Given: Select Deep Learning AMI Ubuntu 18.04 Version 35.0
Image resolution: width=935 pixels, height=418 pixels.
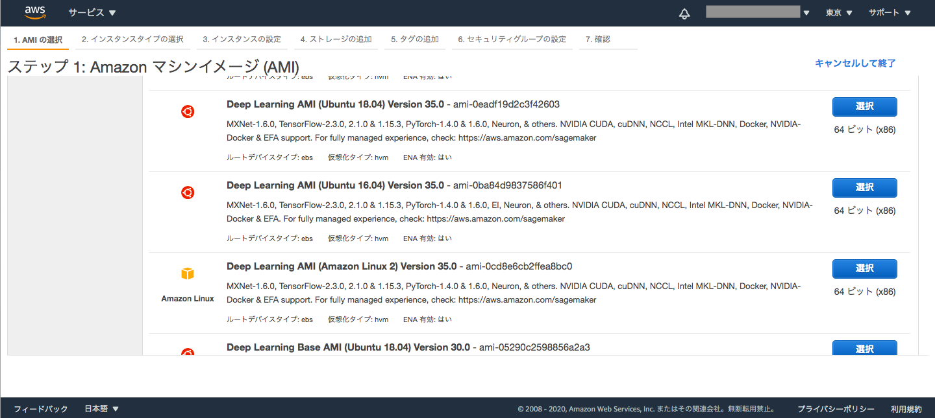Looking at the screenshot, I should [864, 107].
